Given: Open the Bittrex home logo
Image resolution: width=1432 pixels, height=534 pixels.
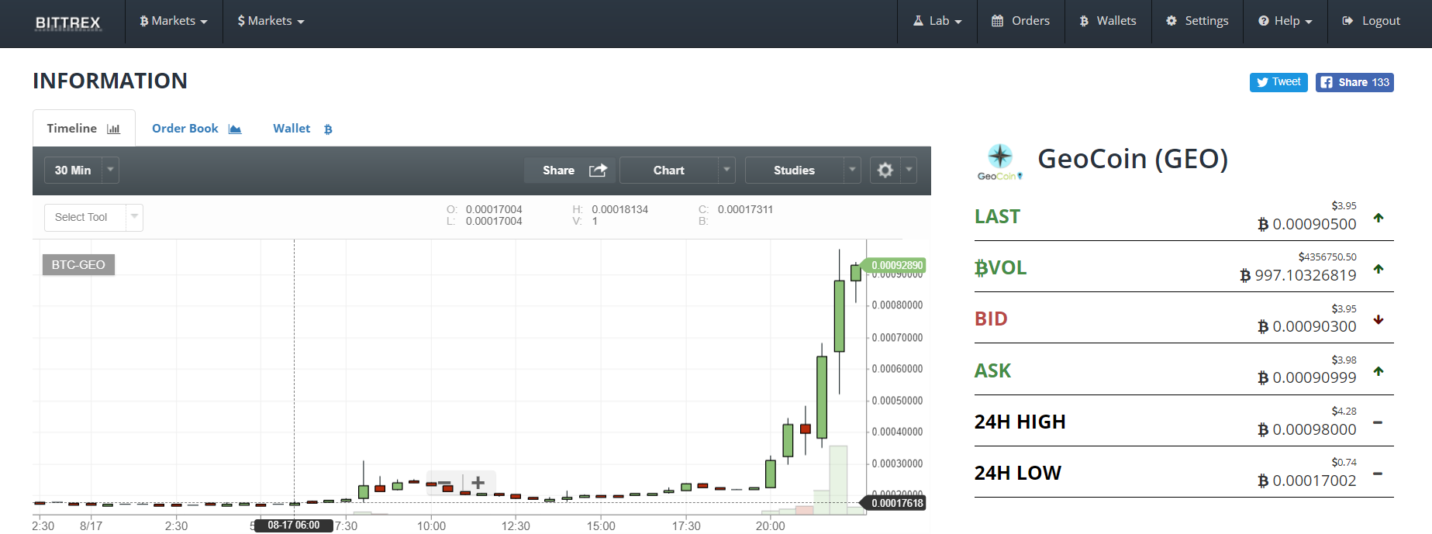Looking at the screenshot, I should [68, 22].
